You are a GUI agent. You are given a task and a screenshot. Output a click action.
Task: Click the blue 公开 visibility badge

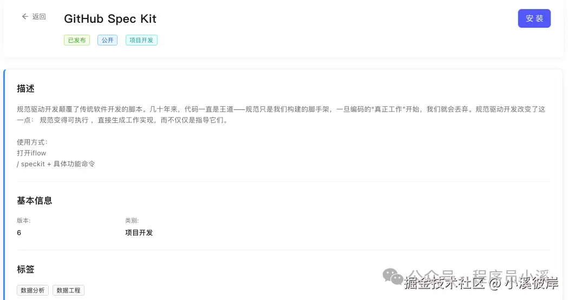(x=107, y=40)
